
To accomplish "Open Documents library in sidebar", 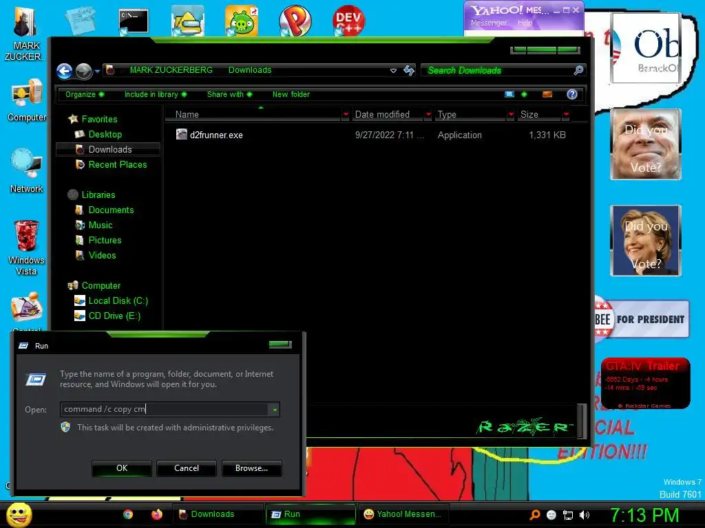I will pyautogui.click(x=111, y=210).
